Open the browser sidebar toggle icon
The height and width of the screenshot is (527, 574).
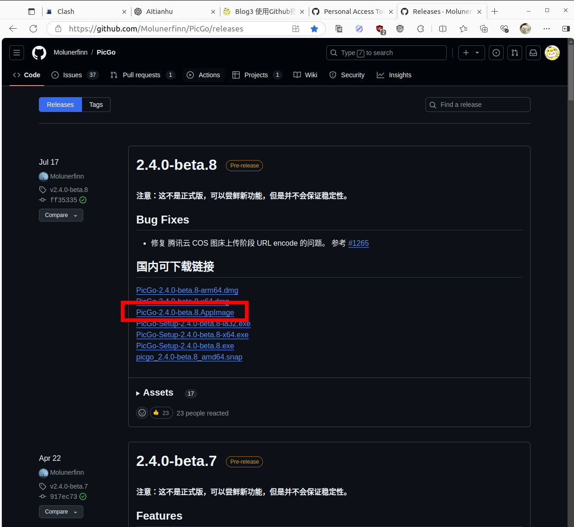pyautogui.click(x=566, y=29)
